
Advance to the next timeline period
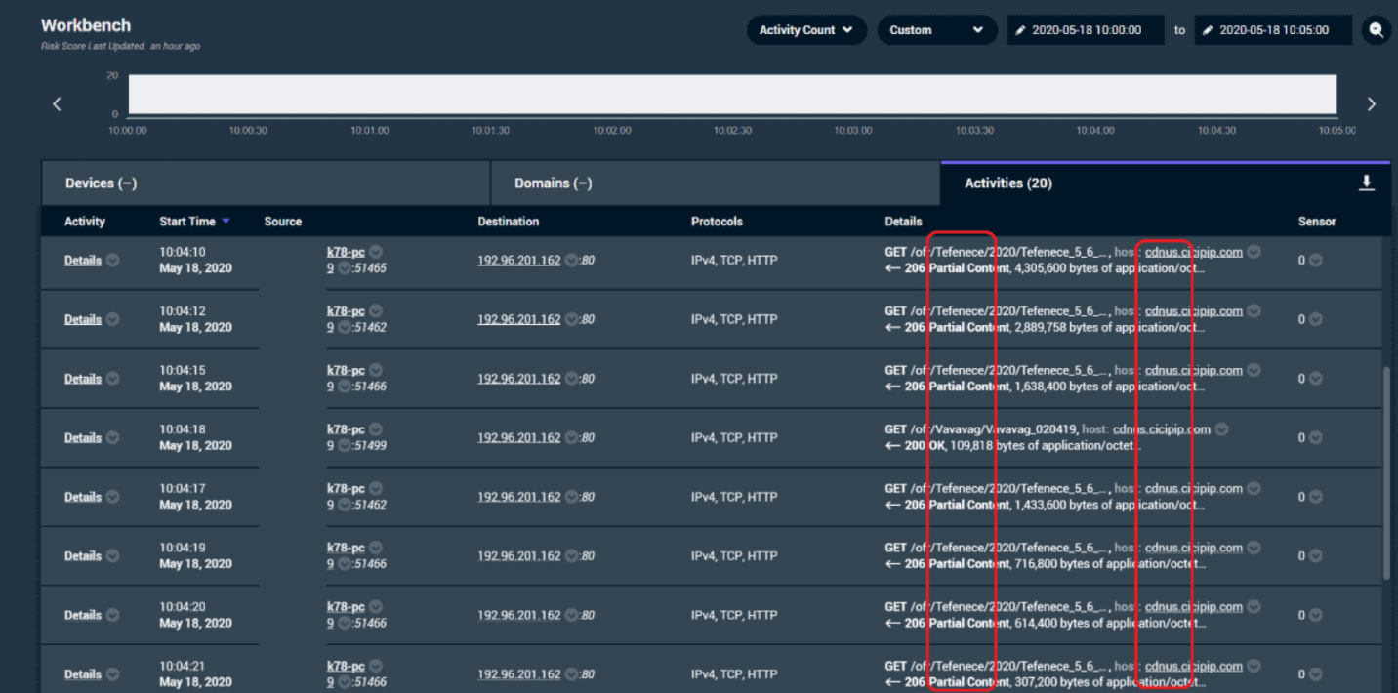(1371, 103)
